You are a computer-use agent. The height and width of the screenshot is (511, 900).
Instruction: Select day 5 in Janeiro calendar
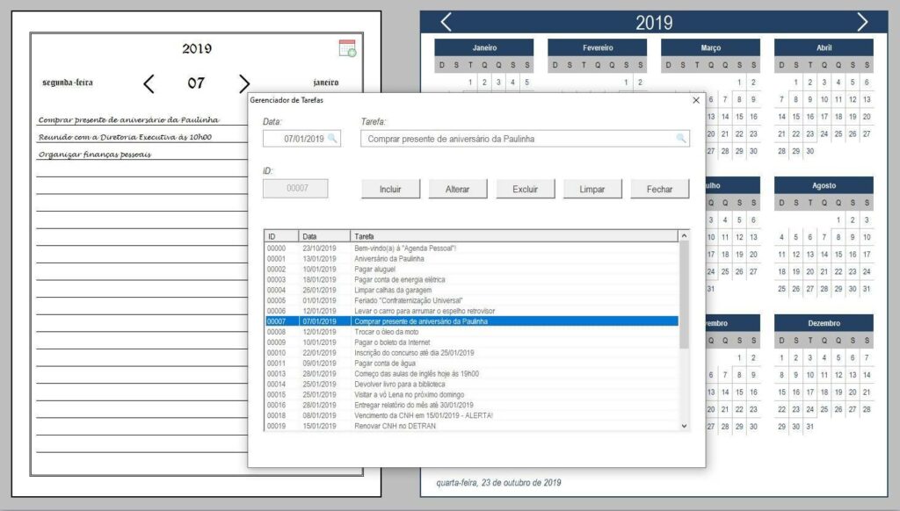coord(527,82)
